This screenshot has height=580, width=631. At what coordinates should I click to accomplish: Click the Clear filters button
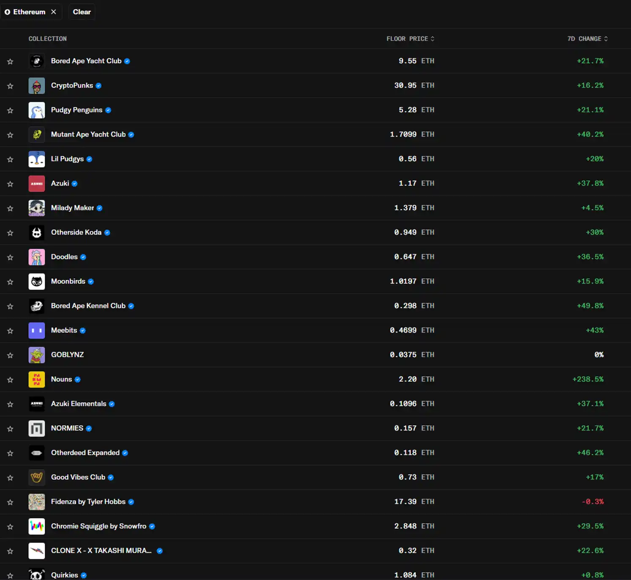coord(82,12)
